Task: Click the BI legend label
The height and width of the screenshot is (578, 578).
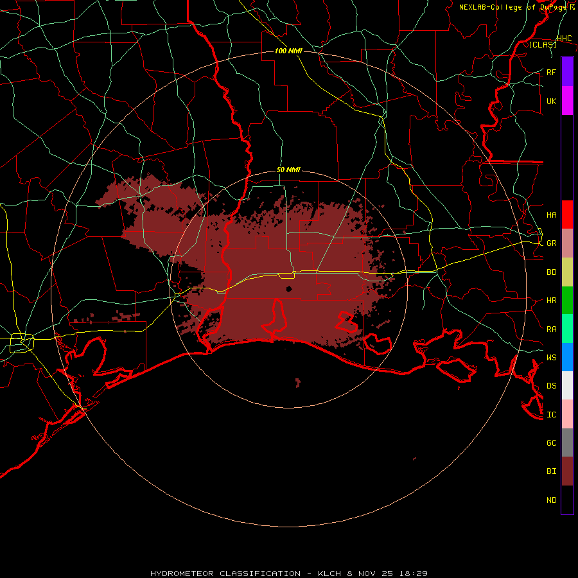Action: tap(552, 471)
